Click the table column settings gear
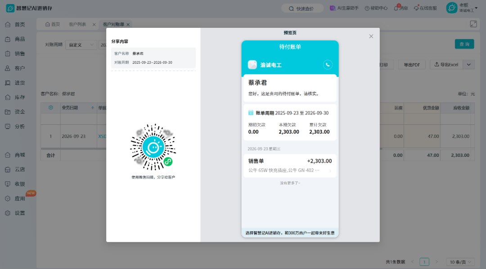 50,108
